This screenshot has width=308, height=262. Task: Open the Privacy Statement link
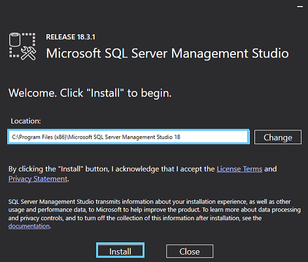pos(38,179)
